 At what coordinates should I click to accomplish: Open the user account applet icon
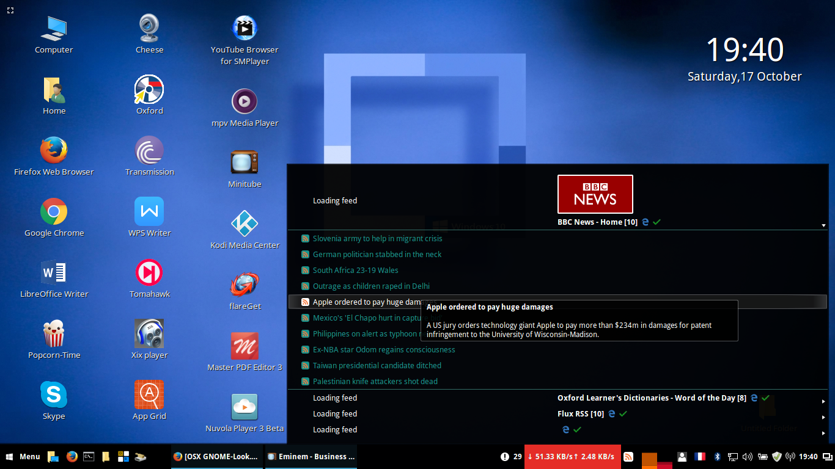[682, 456]
